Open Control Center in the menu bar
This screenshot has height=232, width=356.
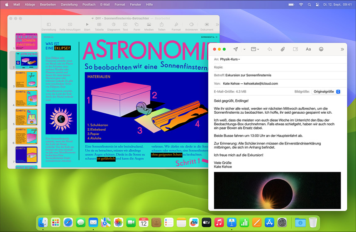coord(318,5)
